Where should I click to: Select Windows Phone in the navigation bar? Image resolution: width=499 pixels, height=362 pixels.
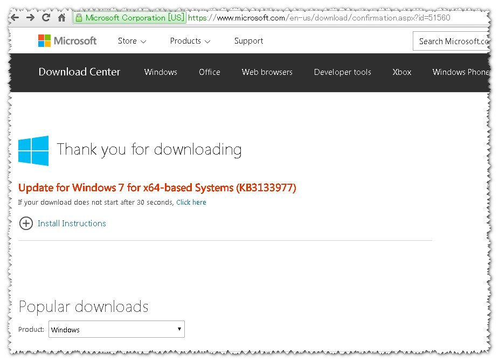(x=460, y=72)
